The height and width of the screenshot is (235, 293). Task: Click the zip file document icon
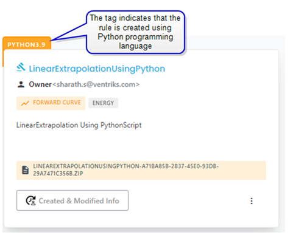click(x=26, y=170)
